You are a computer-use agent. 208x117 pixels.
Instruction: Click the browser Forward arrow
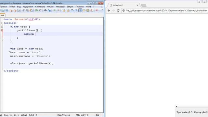[113, 10]
